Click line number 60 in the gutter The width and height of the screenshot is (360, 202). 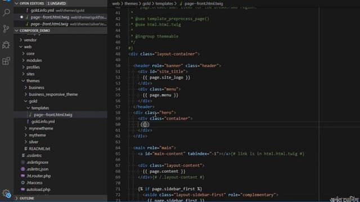118,125
